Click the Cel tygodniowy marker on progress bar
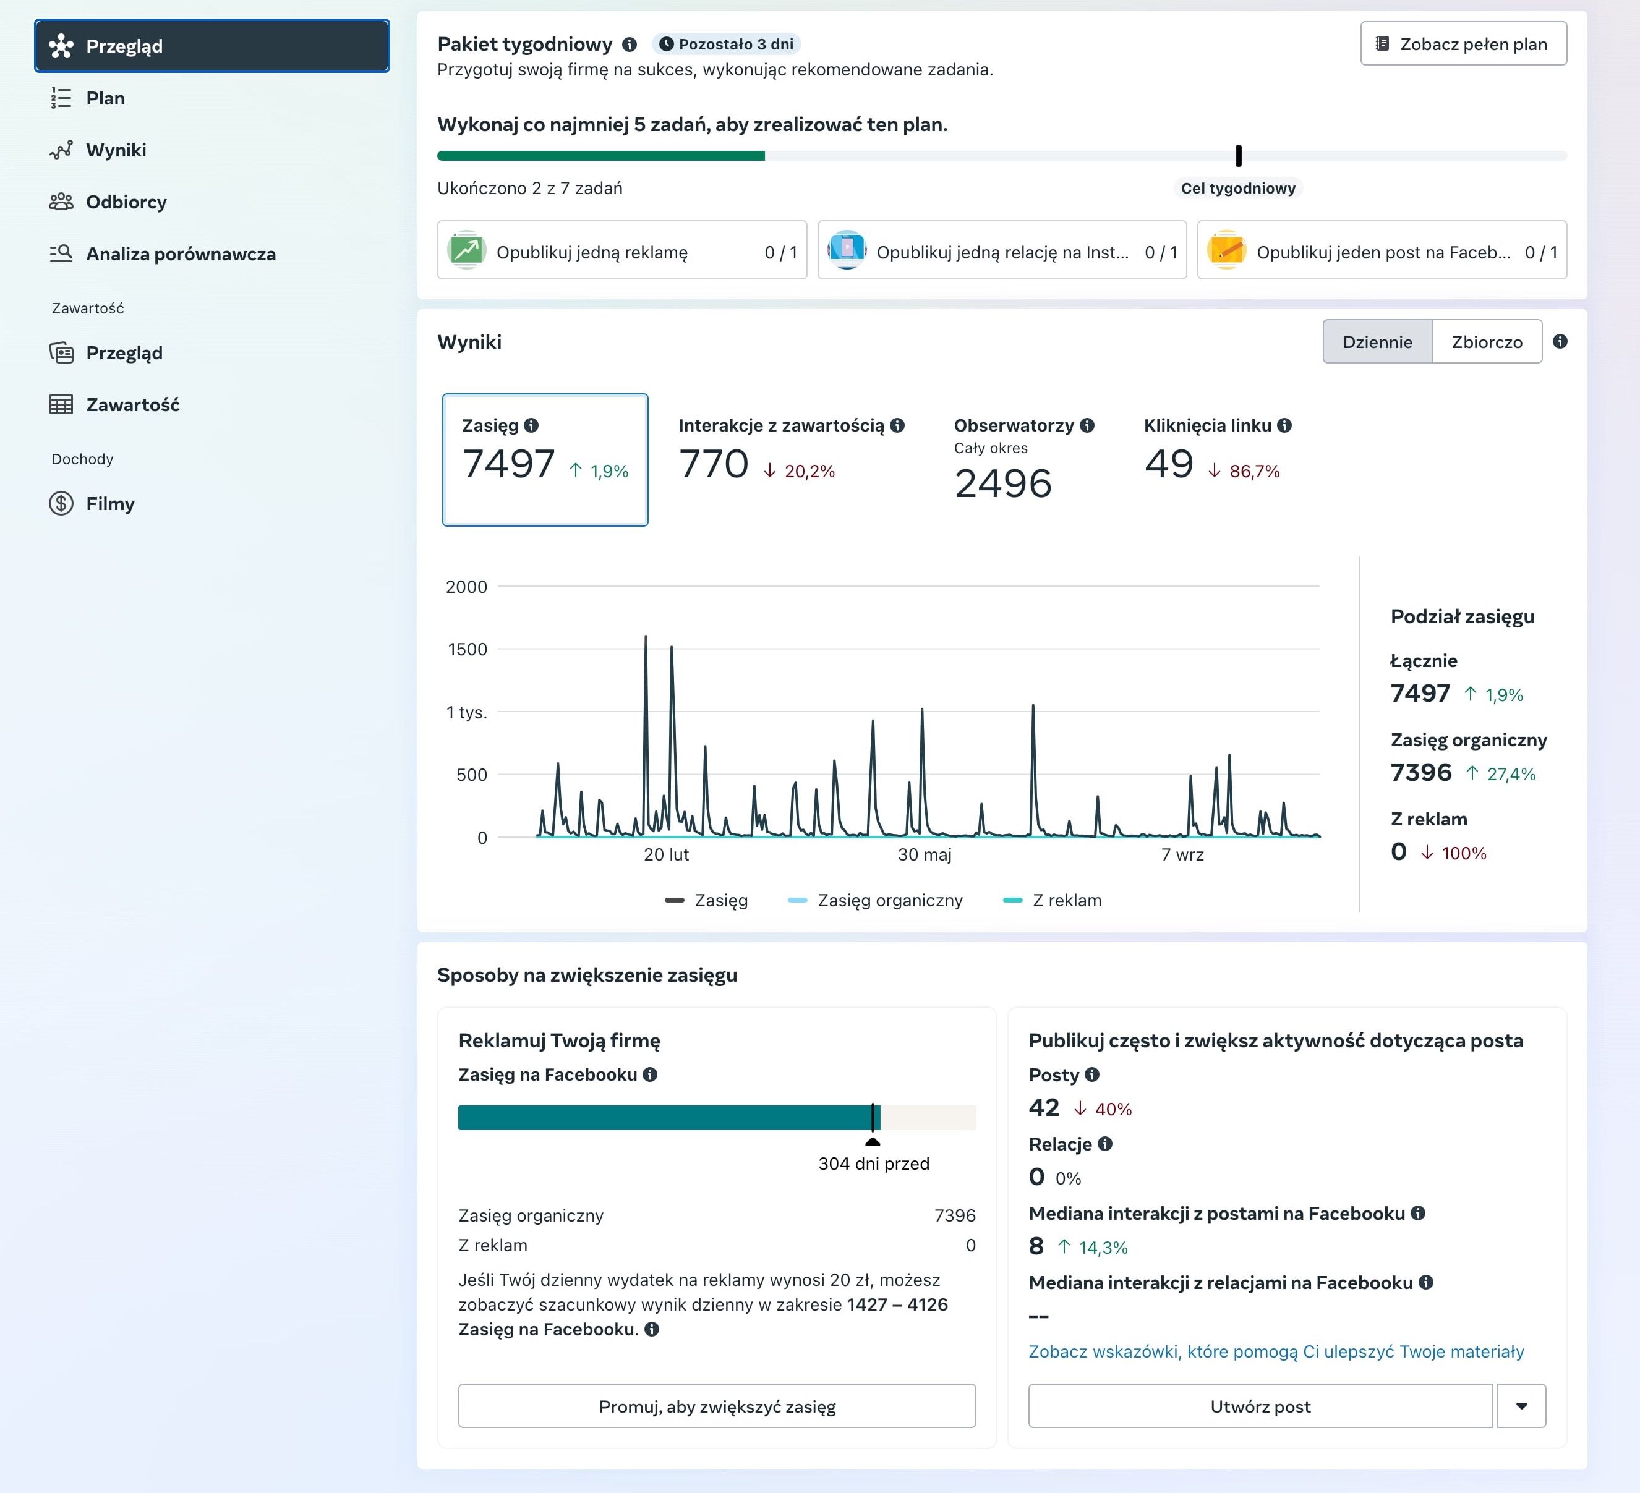The image size is (1640, 1493). [x=1238, y=155]
